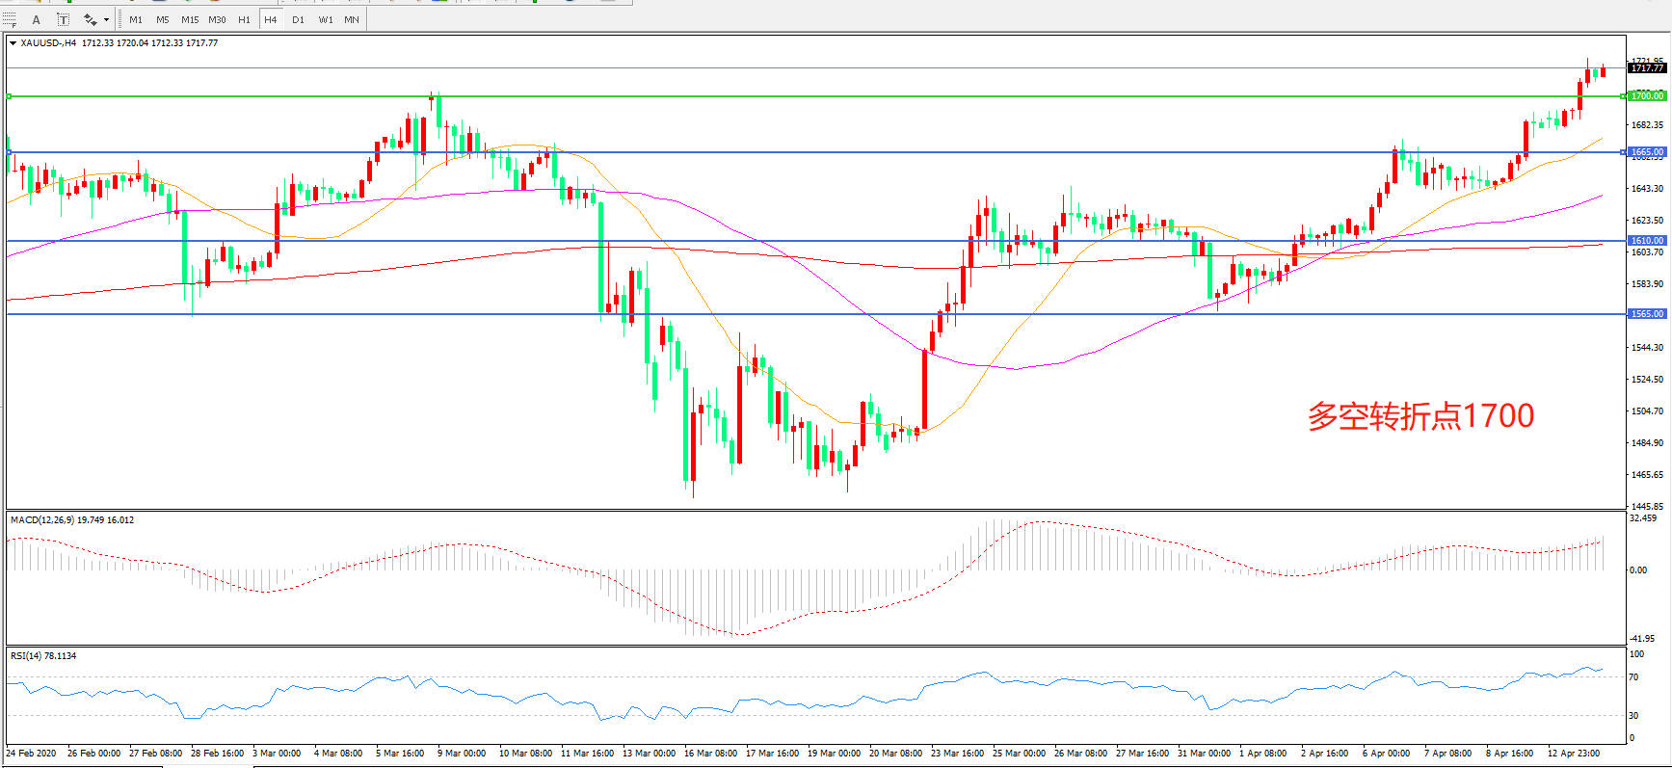Switch chart to M5 timeframe
The image size is (1672, 768).
coord(163,19)
